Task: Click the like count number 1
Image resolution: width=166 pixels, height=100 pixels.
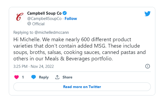Action: tap(23, 77)
